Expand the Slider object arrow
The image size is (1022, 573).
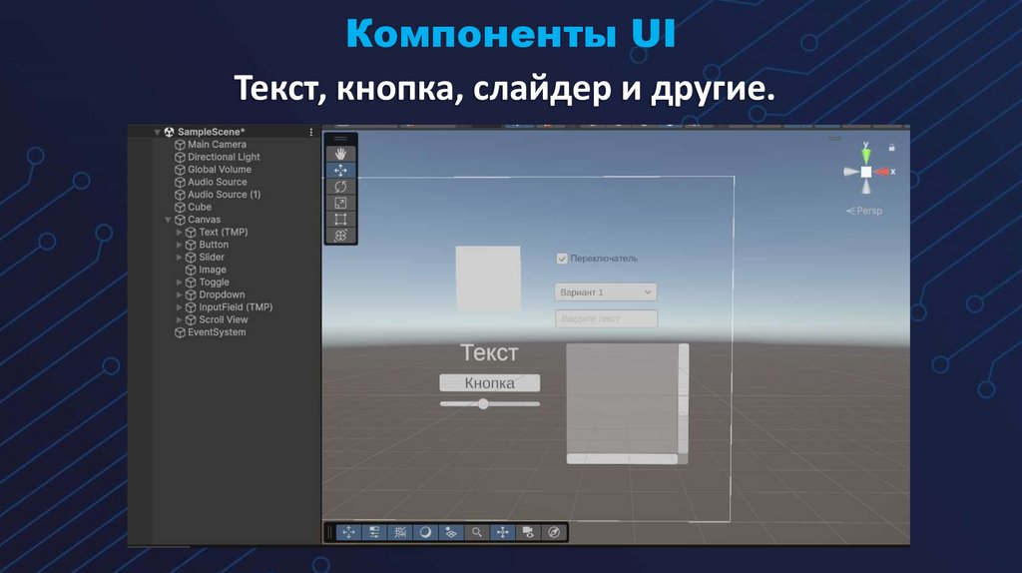point(180,257)
